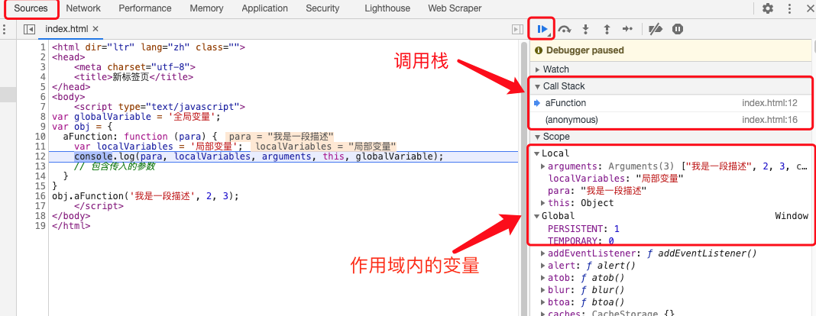
Task: Select aFunction call stack frame
Action: point(671,103)
